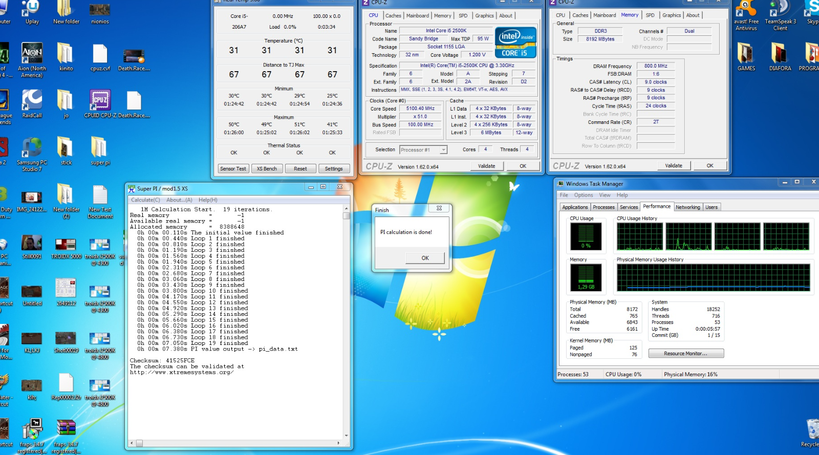Click Super PI horizontal scrollbar right arrow
Viewport: 819px width, 455px height.
[x=338, y=443]
